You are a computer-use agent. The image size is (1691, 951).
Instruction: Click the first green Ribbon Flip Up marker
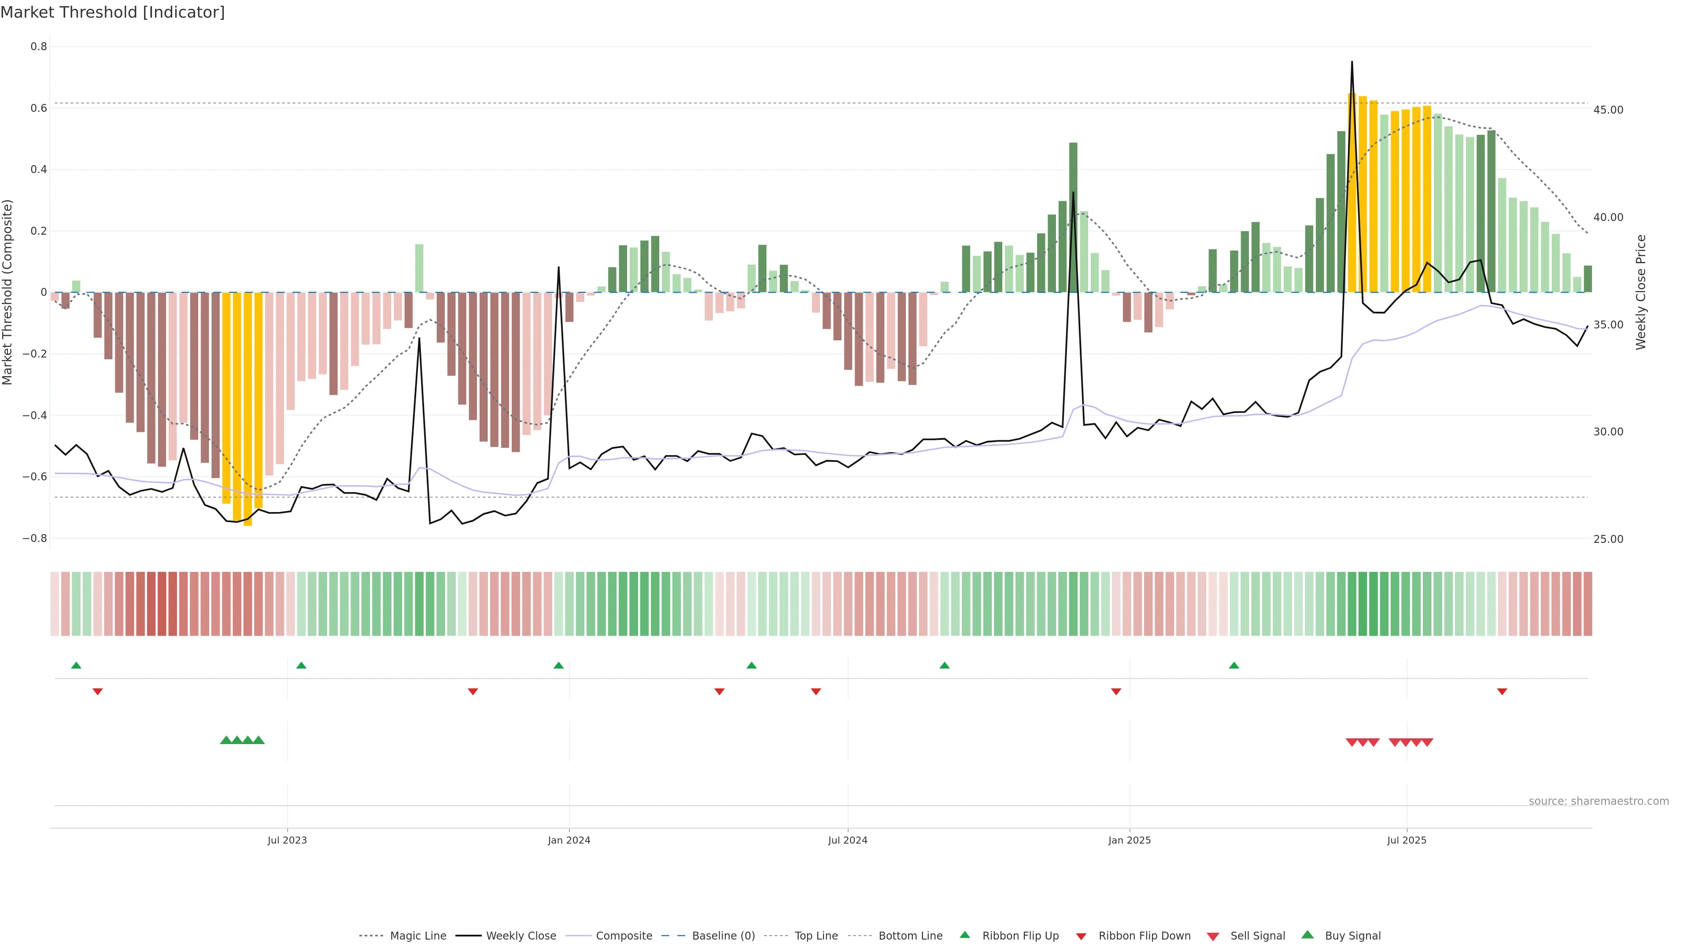[x=76, y=666]
